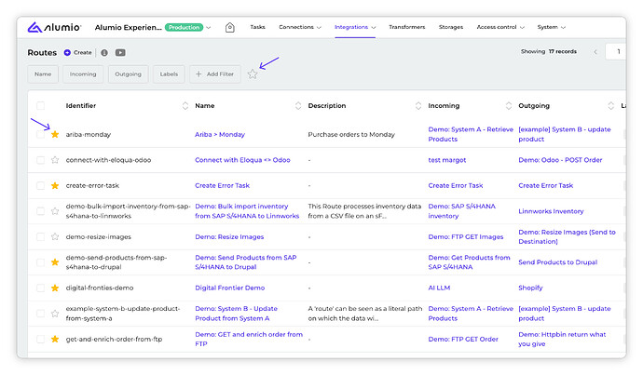Unstar the demo-send-products-from-sap route
Image resolution: width=643 pixels, height=375 pixels.
click(55, 262)
